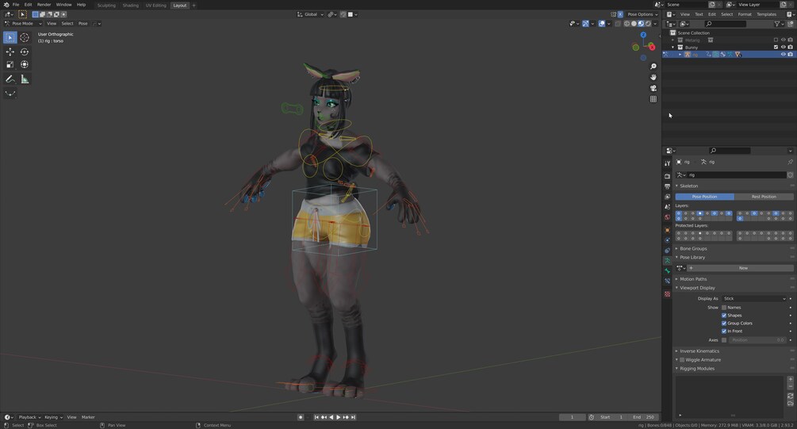Open the Global orientation dropdown
Viewport: 797px width, 429px height.
pyautogui.click(x=310, y=14)
